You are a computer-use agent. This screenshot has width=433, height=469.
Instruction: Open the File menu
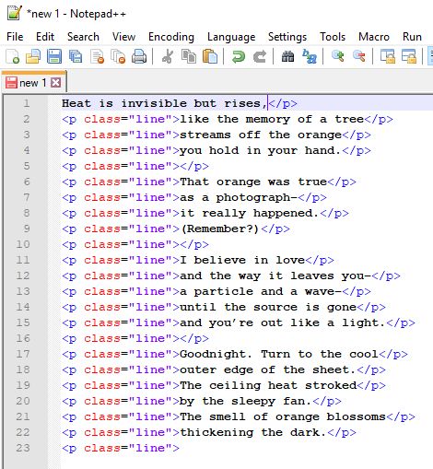pos(15,37)
